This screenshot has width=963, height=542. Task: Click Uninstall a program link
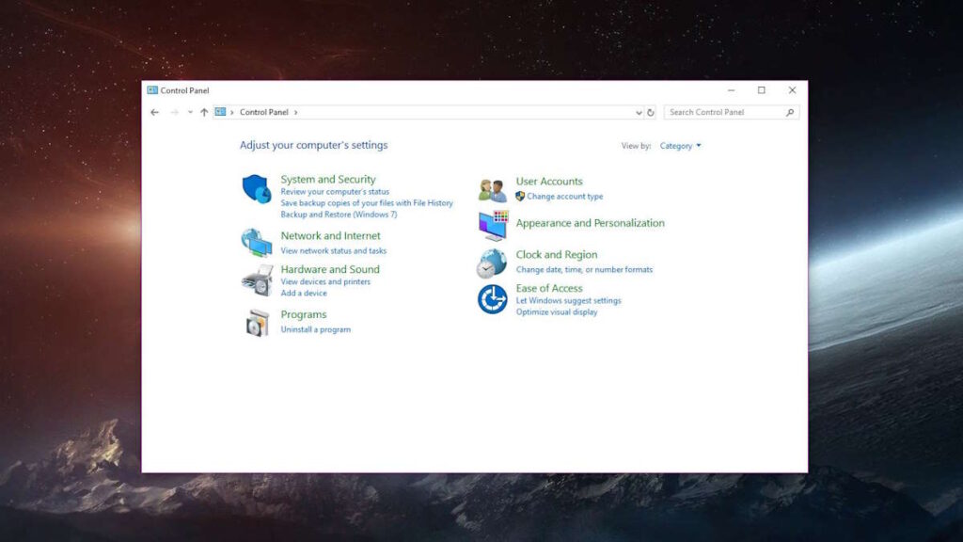pos(316,329)
